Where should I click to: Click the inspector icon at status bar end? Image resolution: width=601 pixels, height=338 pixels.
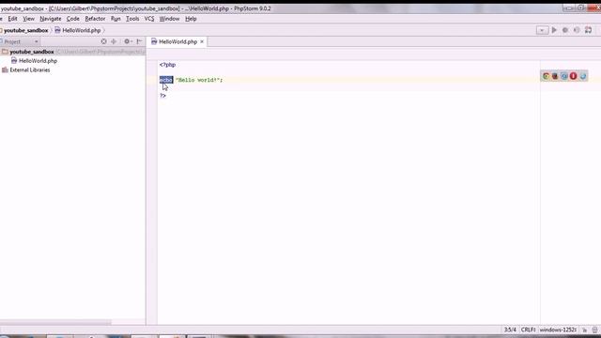click(594, 330)
